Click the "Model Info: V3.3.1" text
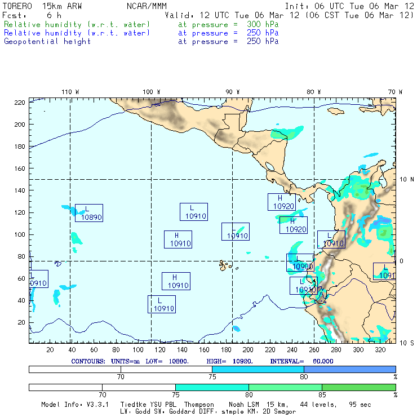This screenshot has width=417, height=417. [75, 405]
